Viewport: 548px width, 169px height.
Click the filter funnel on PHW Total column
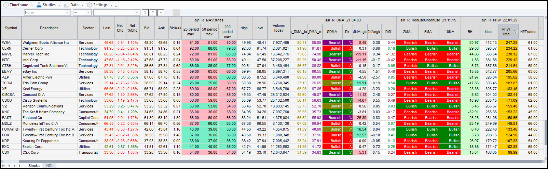tap(516, 32)
